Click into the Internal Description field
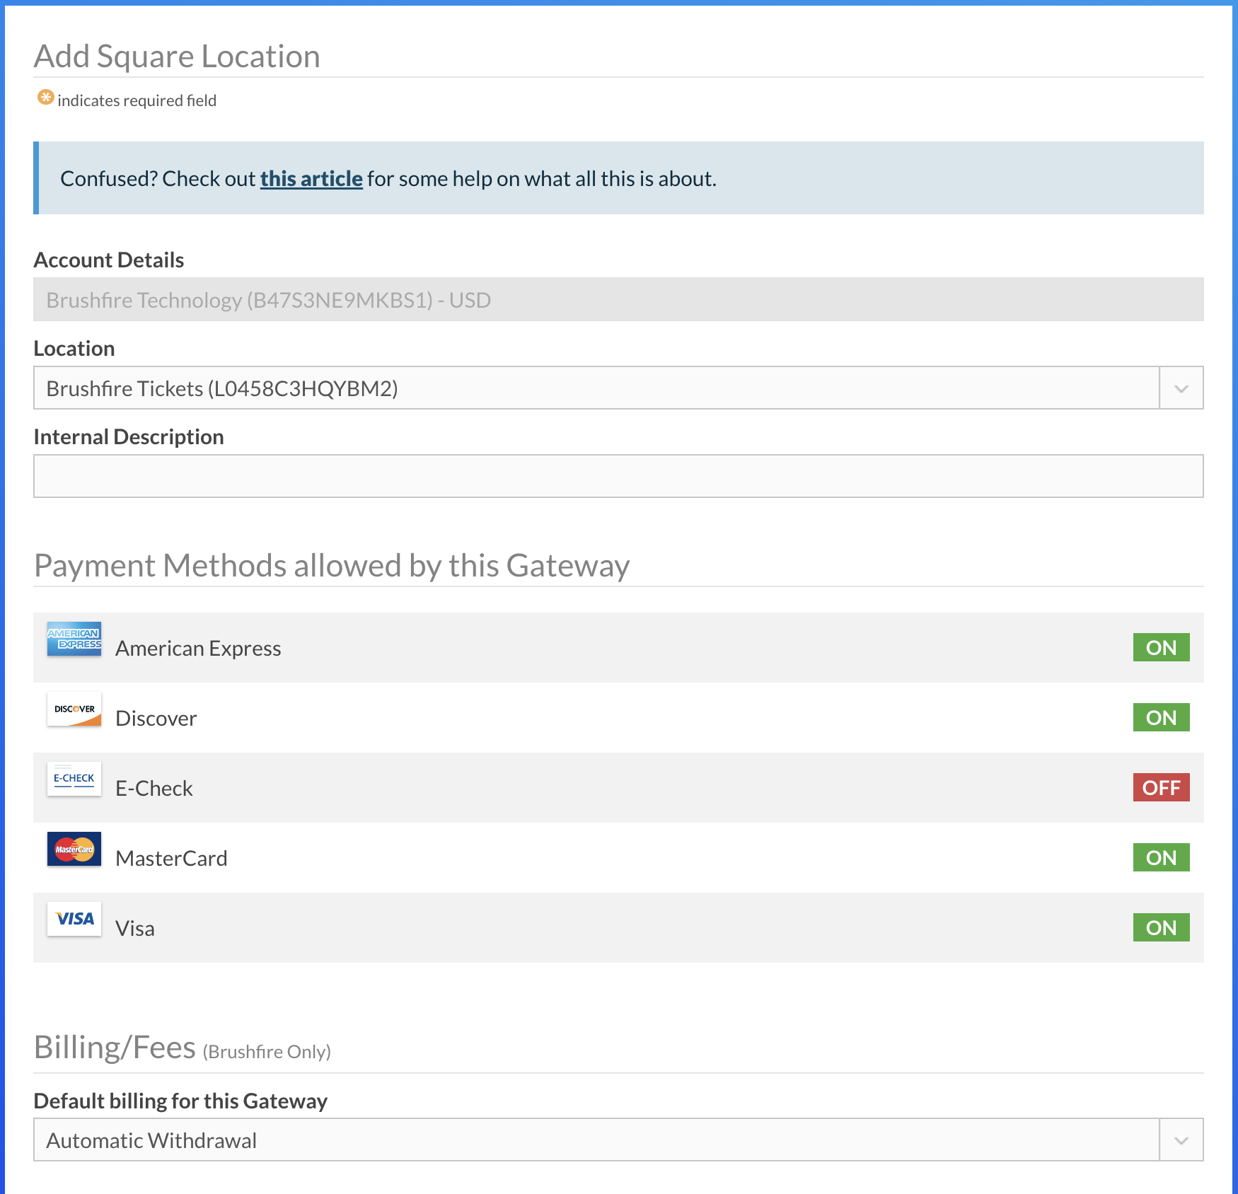 tap(618, 476)
